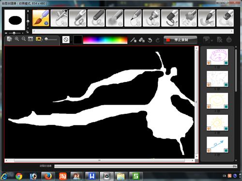The width and height of the screenshot is (242, 181).
Task: Click the canvas horizontal scrollbar right arrow
Action: (193, 161)
